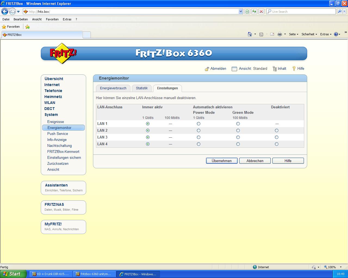Screen dimensions: 348x278
Task: Click the browser Back arrow button
Action: [x=5, y=11]
